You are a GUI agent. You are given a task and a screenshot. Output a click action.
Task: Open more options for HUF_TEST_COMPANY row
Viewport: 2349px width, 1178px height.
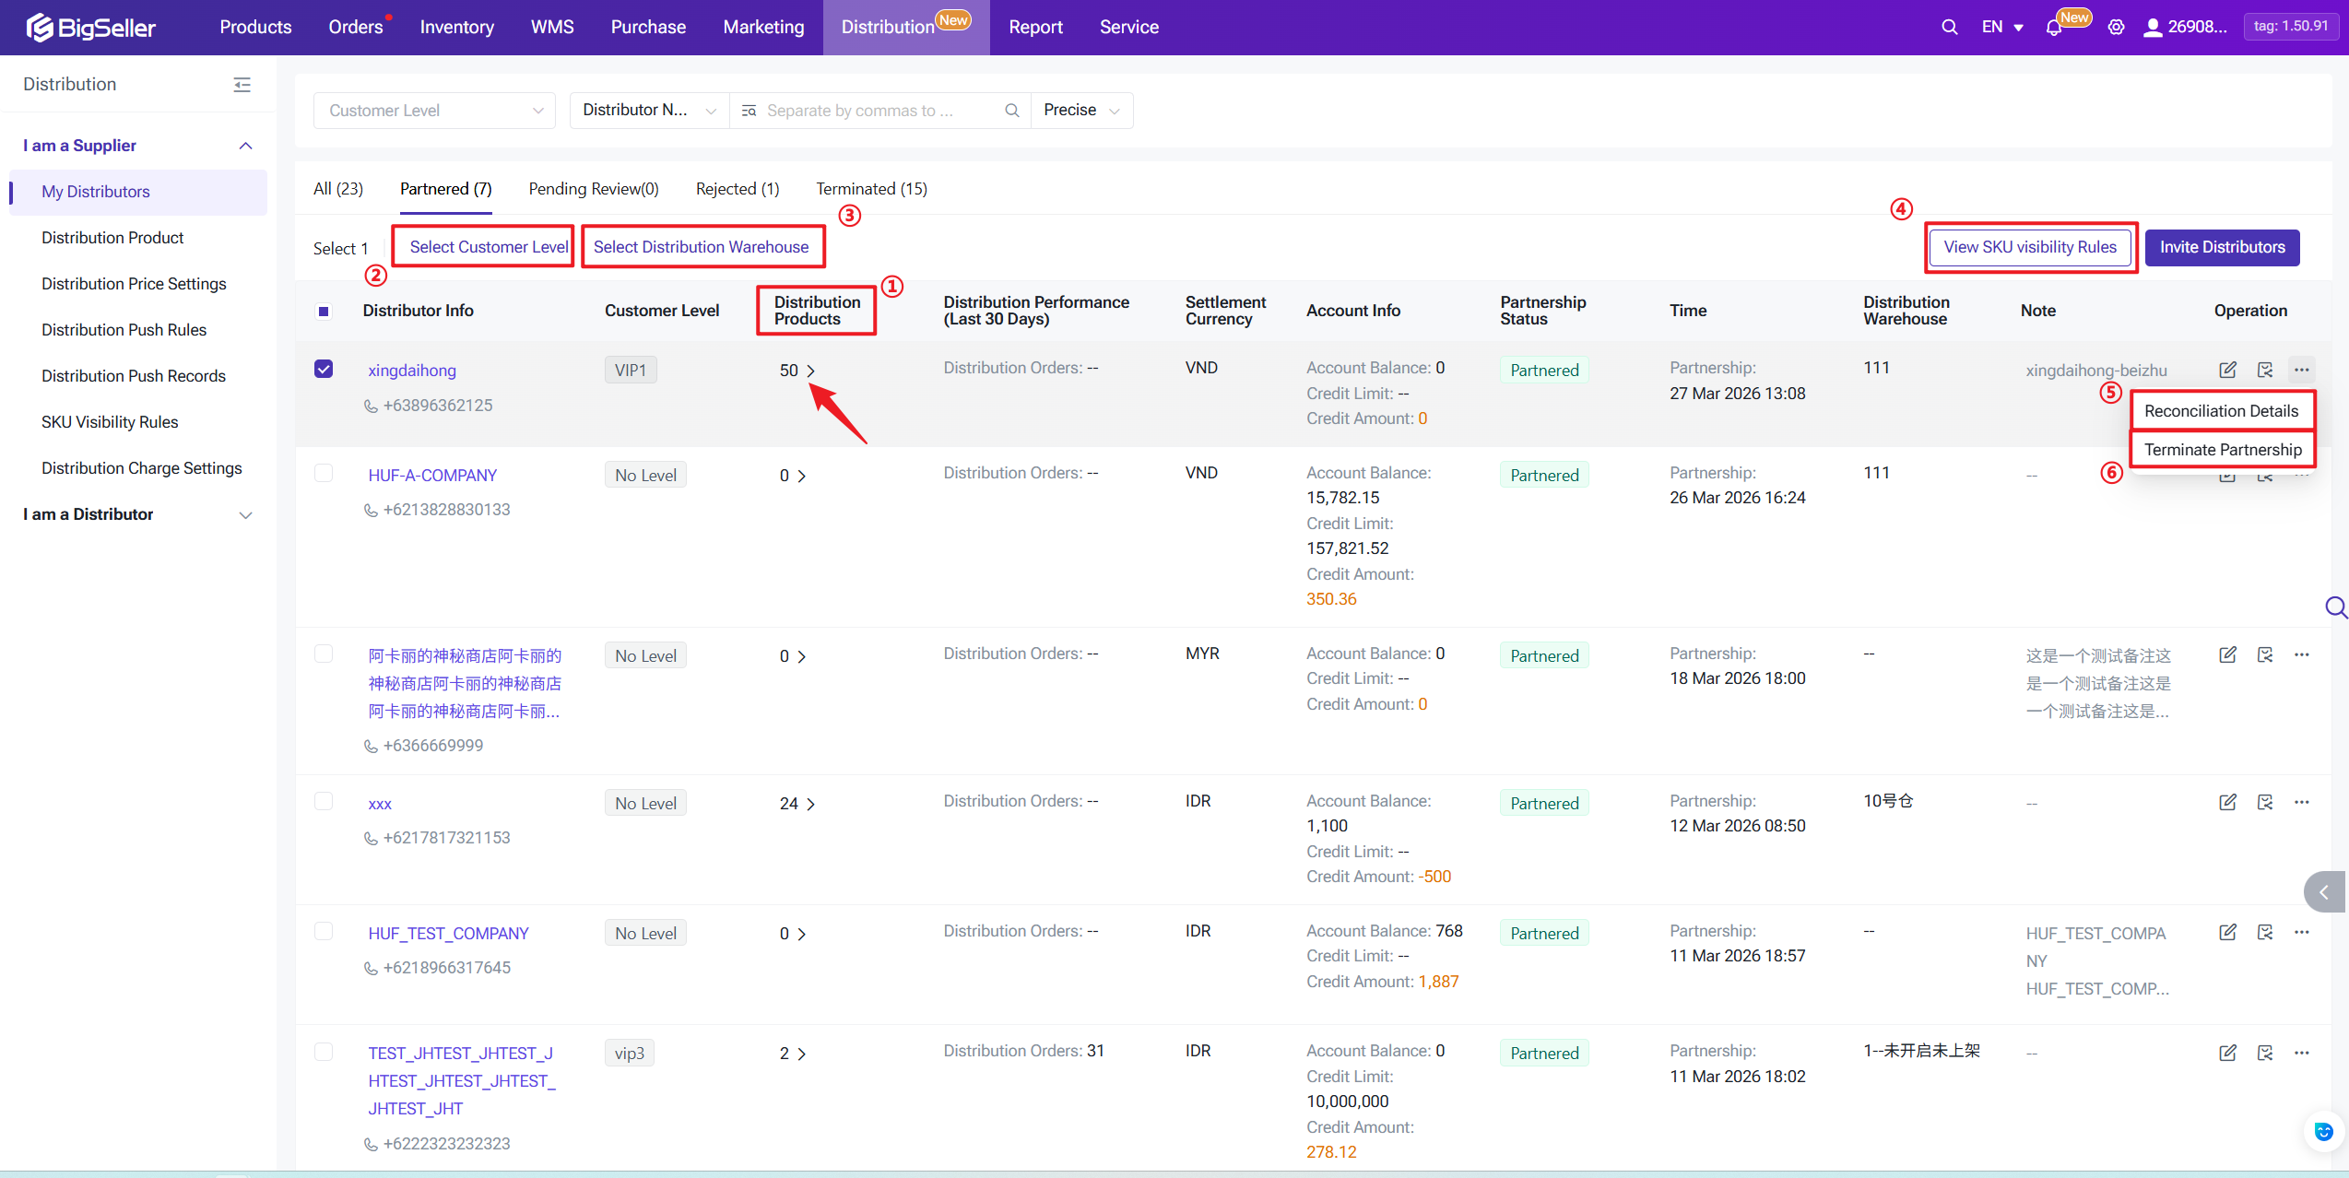click(x=2301, y=932)
